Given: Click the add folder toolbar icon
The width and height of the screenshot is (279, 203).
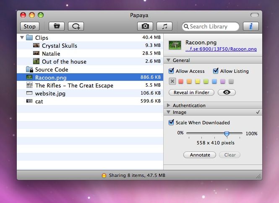Looking at the screenshot, I should point(57,26).
